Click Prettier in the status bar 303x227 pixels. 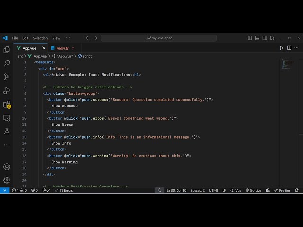point(282,190)
